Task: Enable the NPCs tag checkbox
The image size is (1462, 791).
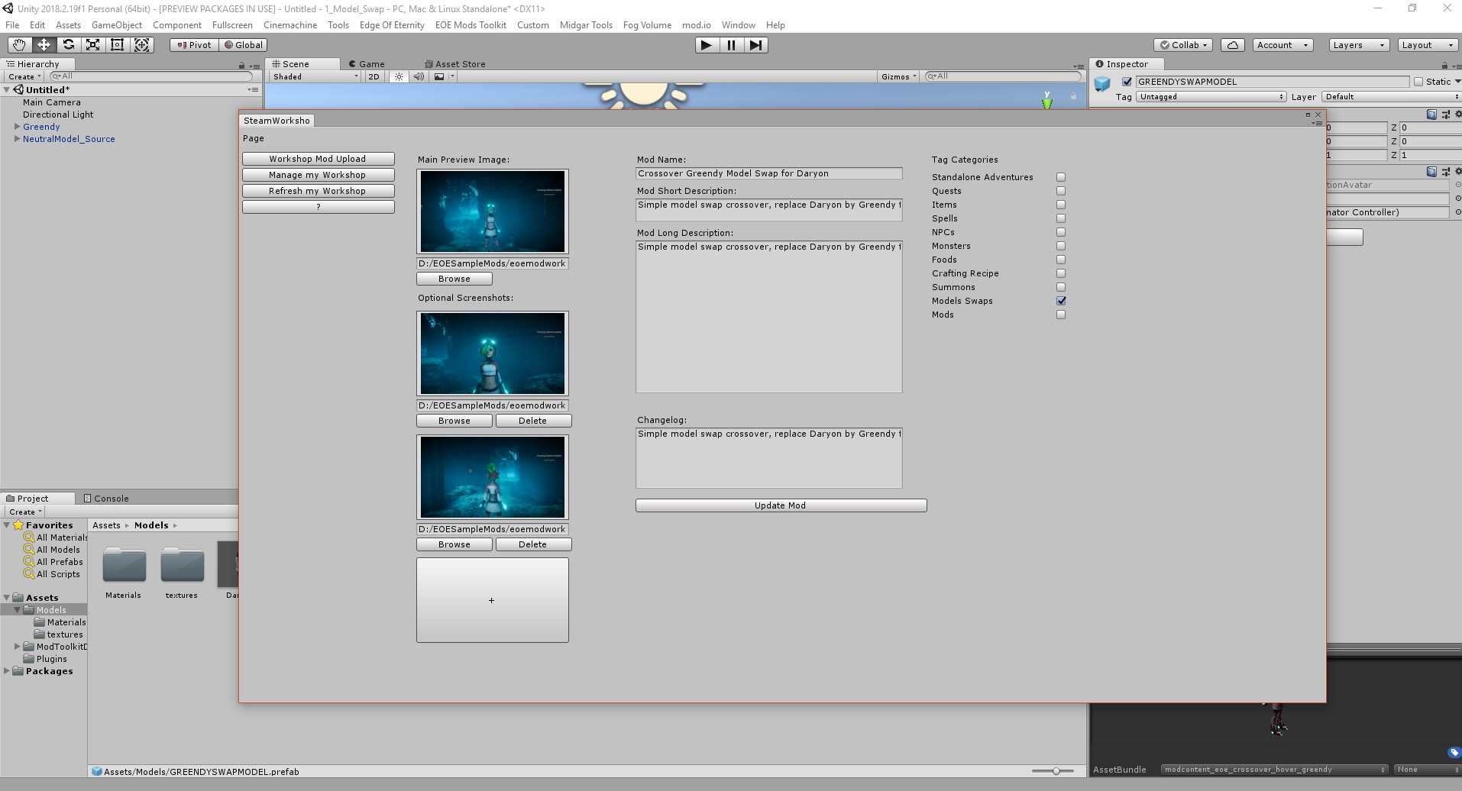Action: click(x=1061, y=232)
